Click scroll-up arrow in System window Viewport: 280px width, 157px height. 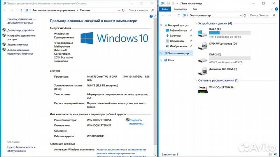(155, 16)
